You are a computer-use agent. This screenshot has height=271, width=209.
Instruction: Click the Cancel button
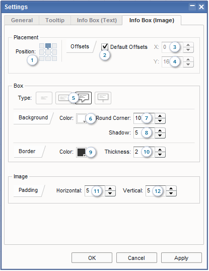click(x=136, y=258)
